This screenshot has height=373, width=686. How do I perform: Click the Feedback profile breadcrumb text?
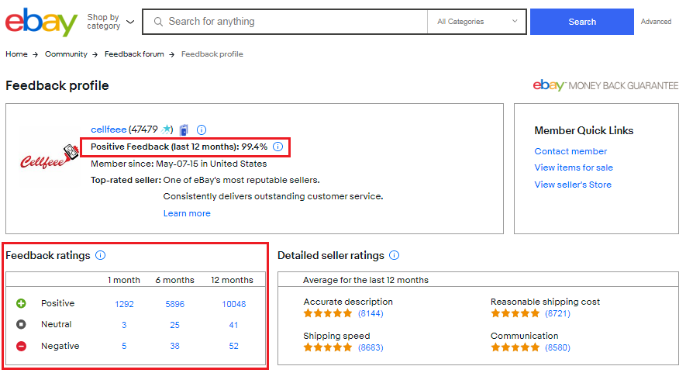[x=212, y=54]
